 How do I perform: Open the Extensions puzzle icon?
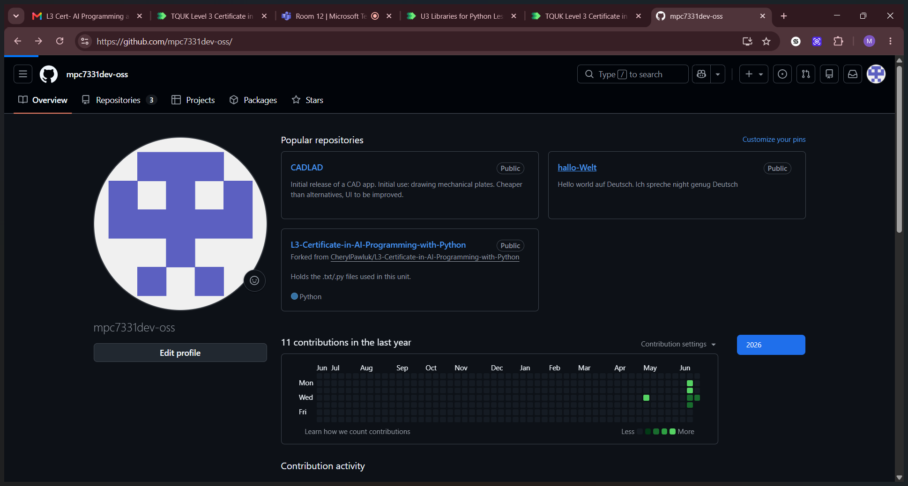tap(838, 41)
